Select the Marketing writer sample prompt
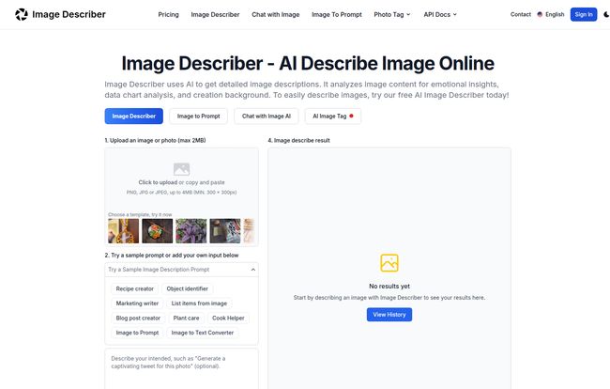This screenshot has height=389, width=610. [x=137, y=303]
